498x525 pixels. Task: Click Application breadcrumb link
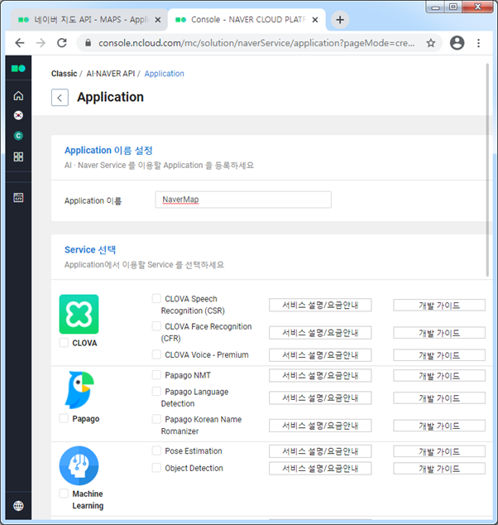point(165,74)
